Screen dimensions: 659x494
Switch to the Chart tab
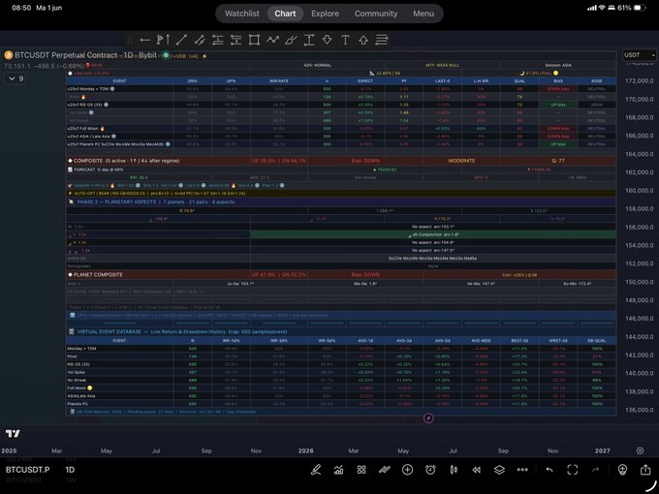click(285, 14)
